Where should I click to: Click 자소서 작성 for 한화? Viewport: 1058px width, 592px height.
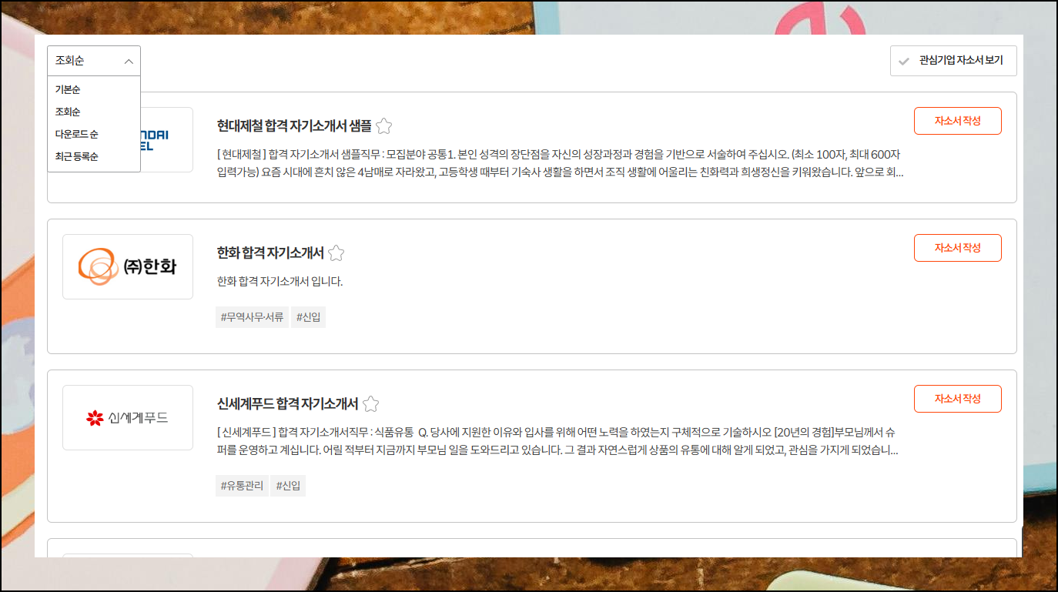958,248
